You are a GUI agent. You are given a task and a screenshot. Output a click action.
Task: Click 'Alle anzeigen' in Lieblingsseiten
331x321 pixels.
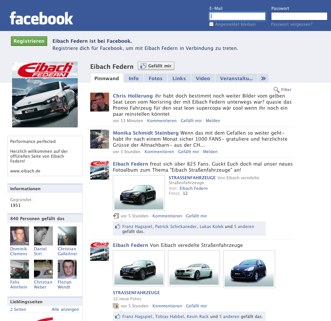(65, 309)
